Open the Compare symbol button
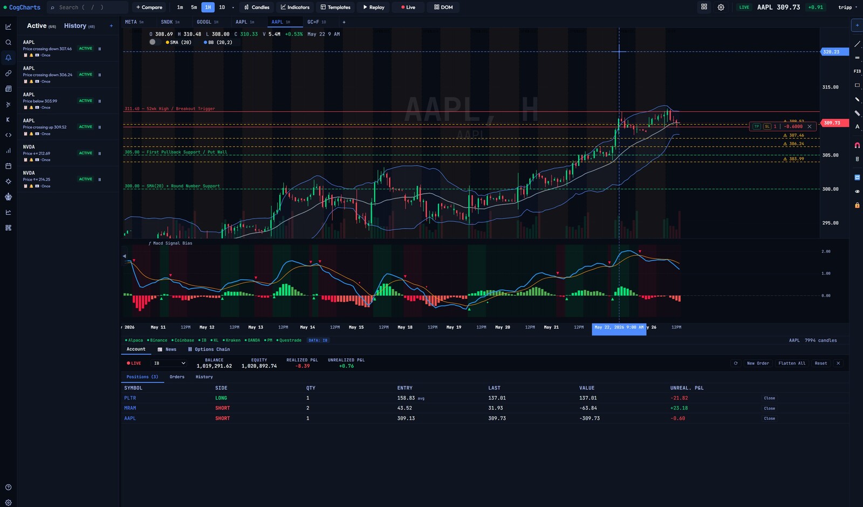This screenshot has height=507, width=863. click(149, 7)
